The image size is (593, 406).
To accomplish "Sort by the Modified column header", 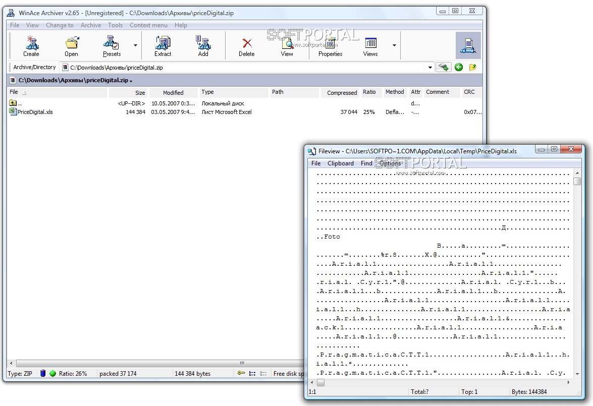I will tap(174, 92).
